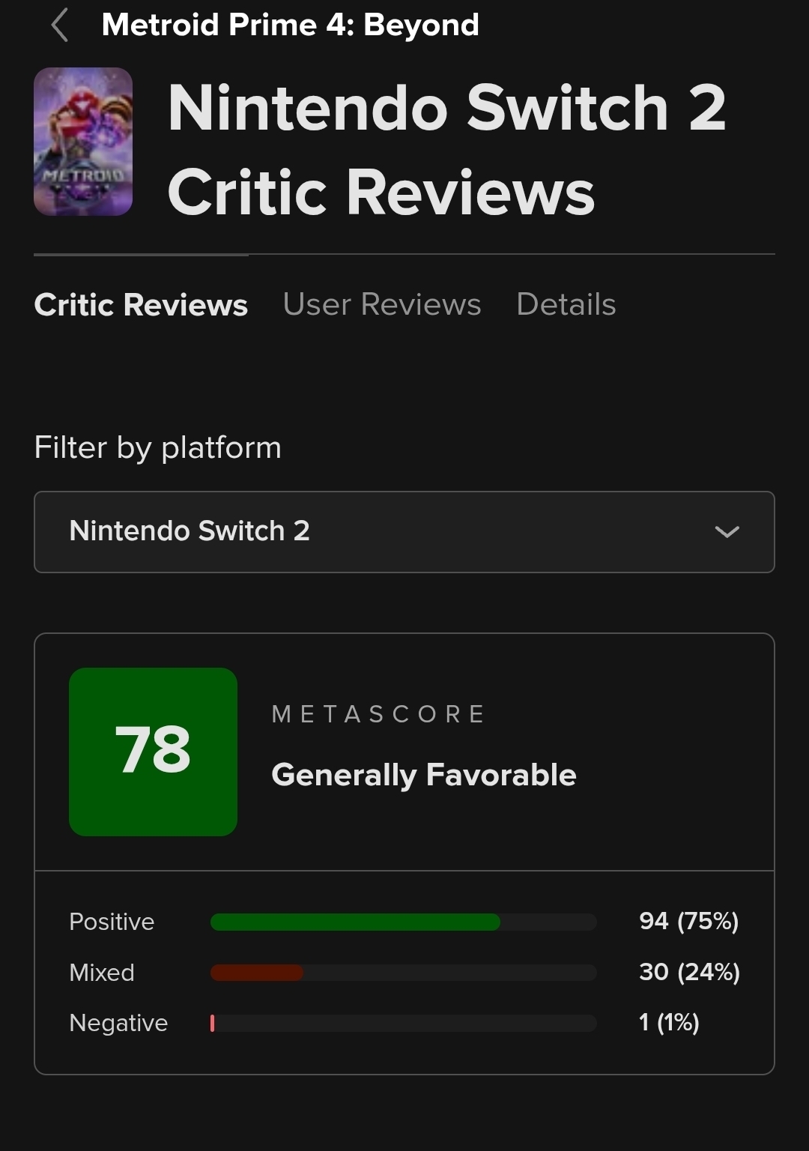Select the Generally Favorable label

(x=424, y=775)
